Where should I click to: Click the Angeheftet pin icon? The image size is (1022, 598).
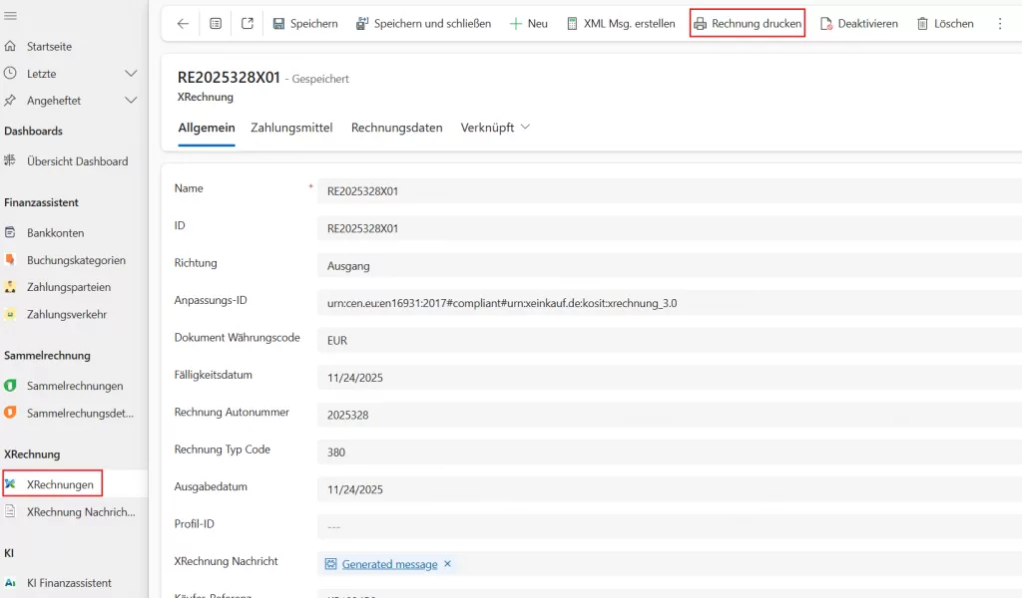click(10, 101)
